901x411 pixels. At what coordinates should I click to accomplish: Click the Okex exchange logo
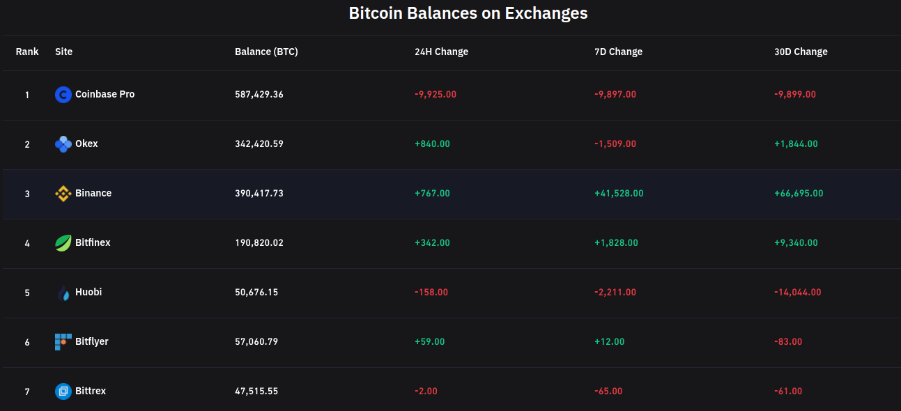(x=63, y=144)
